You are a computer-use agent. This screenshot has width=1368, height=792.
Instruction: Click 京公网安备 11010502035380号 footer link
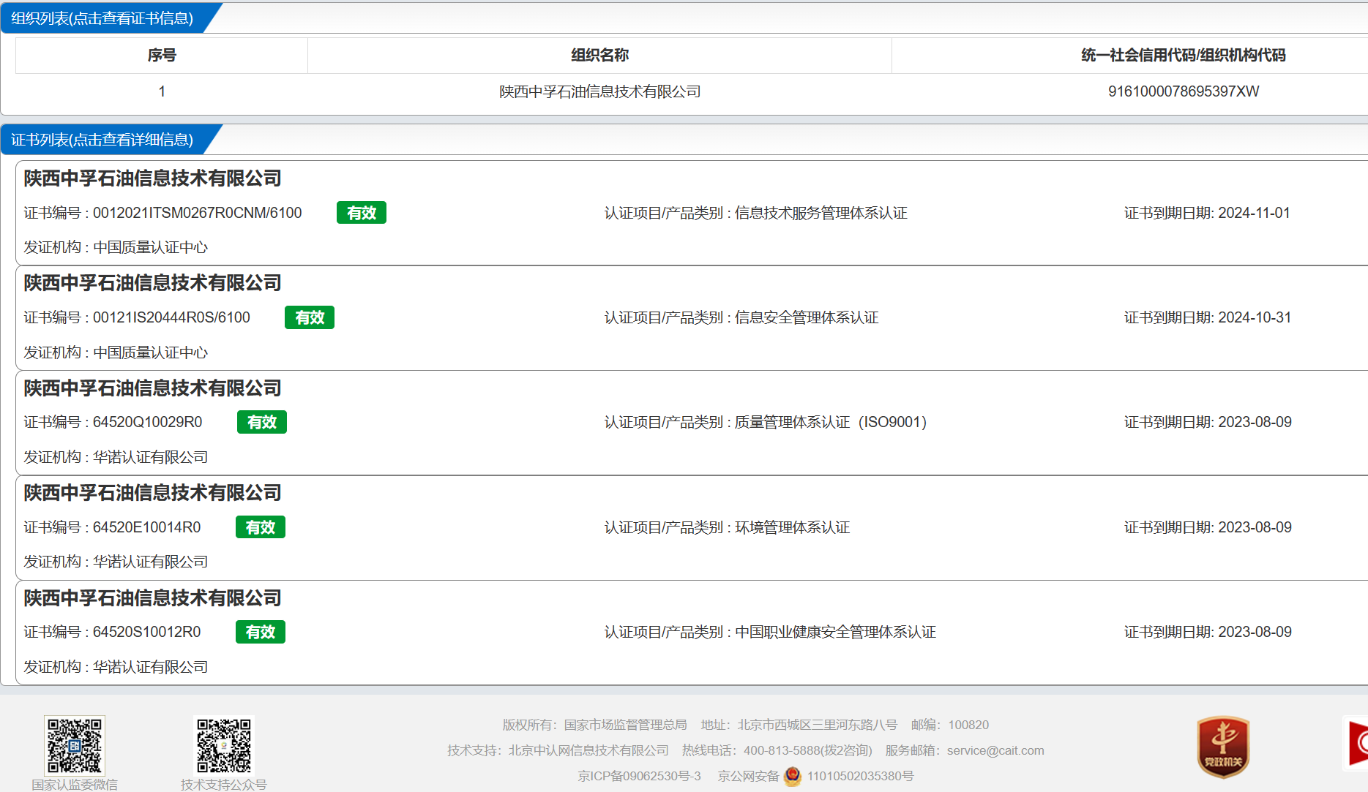[x=815, y=776]
